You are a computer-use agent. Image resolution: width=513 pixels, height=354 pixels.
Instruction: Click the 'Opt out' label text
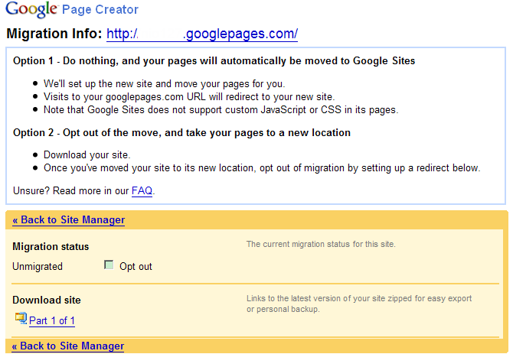pyautogui.click(x=136, y=267)
